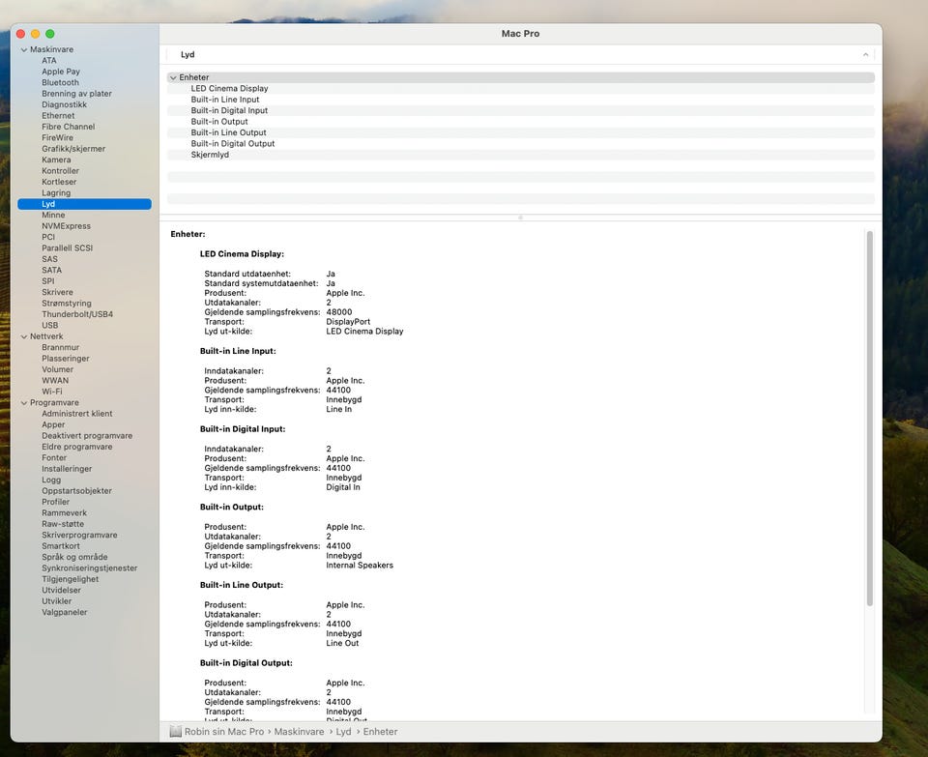
Task: Select Built-in Digital Input row
Action: (x=229, y=111)
